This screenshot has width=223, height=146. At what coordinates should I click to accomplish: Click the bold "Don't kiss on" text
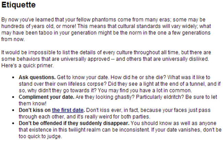35,110
